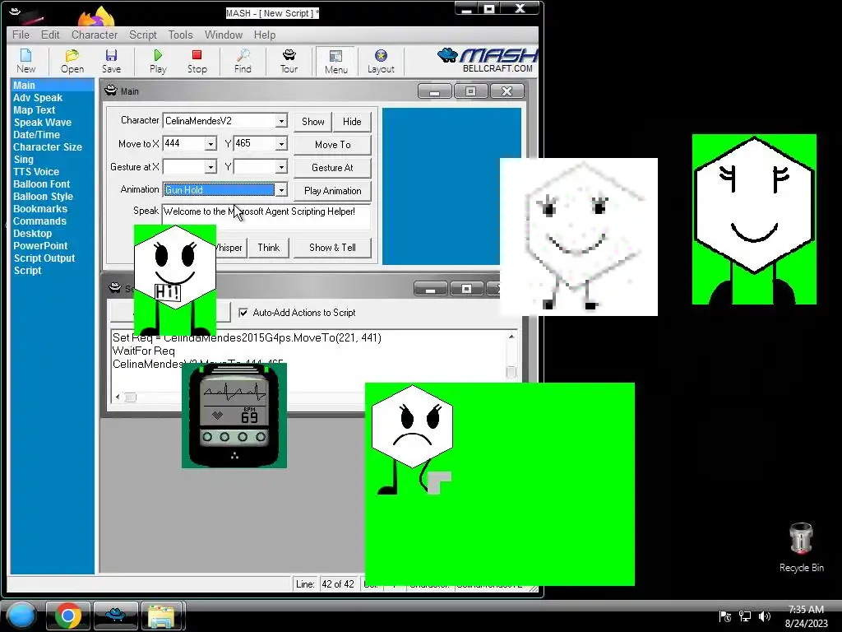The width and height of the screenshot is (842, 632).
Task: Select PowerPoint in sidebar
Action: click(40, 246)
